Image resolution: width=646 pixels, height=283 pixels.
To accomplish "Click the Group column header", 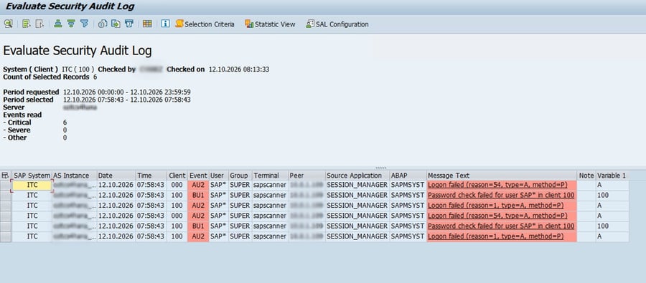I will point(240,176).
